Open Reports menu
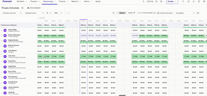This screenshot has width=207, height=96. tap(76, 2)
